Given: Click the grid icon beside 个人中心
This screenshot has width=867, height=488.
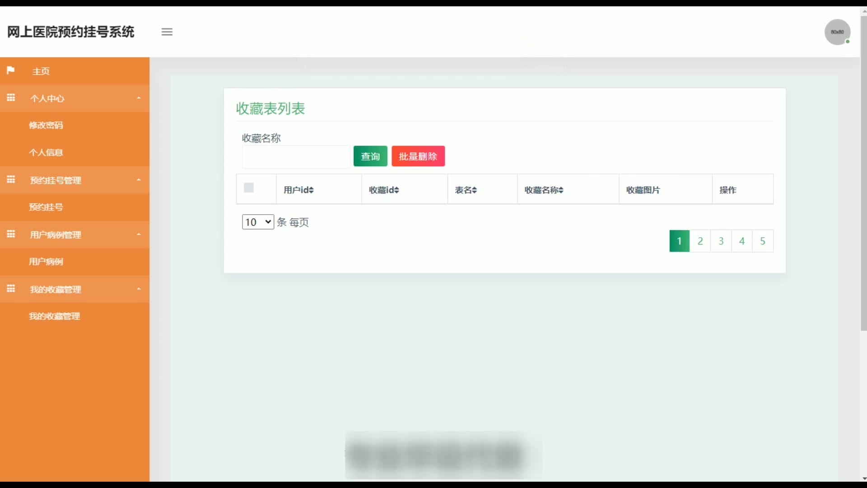Looking at the screenshot, I should 11,98.
